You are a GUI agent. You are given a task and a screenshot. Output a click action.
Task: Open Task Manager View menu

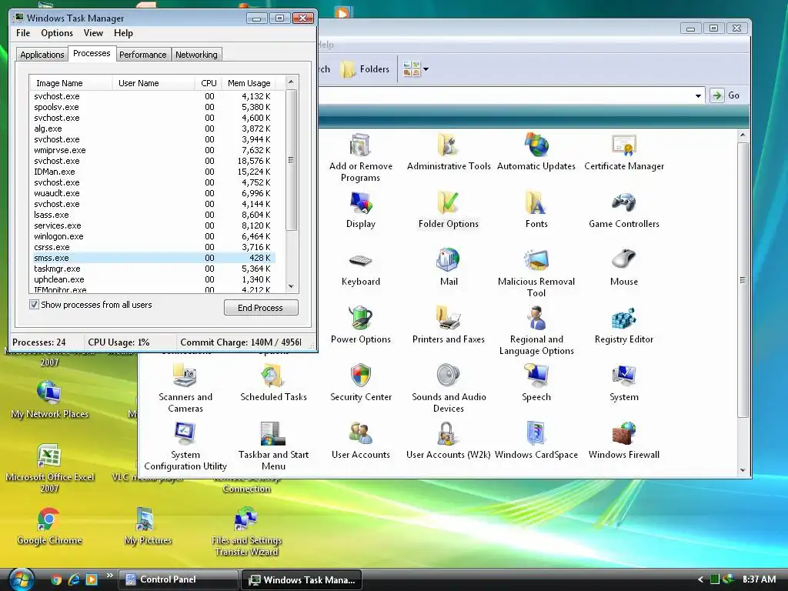tap(93, 33)
